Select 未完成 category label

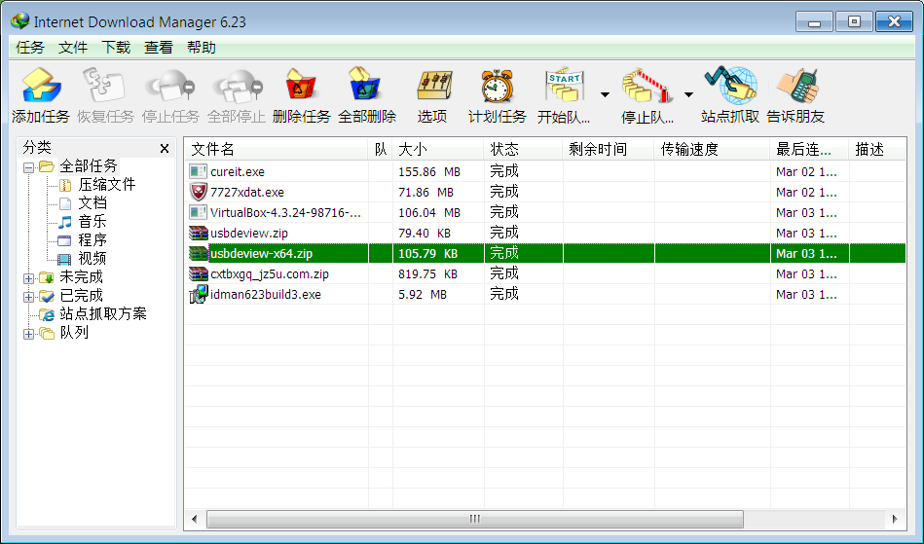point(82,276)
